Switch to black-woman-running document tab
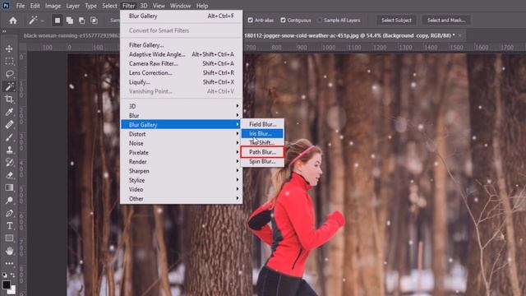 [x=72, y=35]
